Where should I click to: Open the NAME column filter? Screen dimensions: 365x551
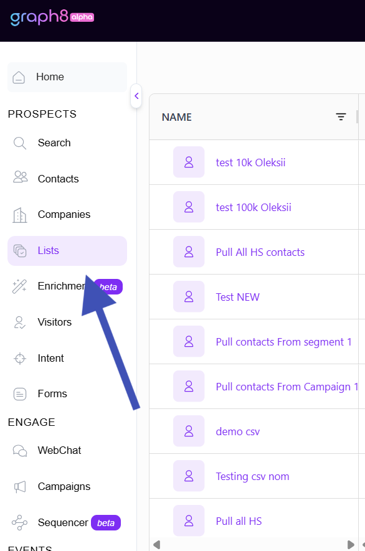(341, 117)
